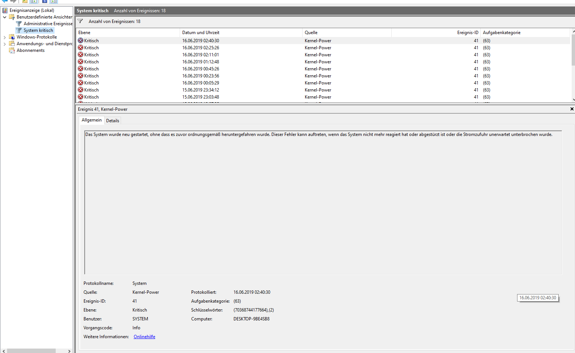The width and height of the screenshot is (575, 353).
Task: Click the System kritisch header title
Action: (x=92, y=11)
